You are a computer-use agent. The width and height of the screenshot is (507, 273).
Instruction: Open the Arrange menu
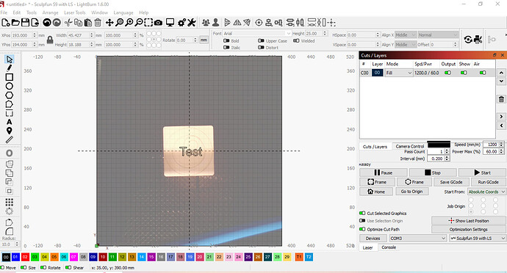pyautogui.click(x=51, y=12)
